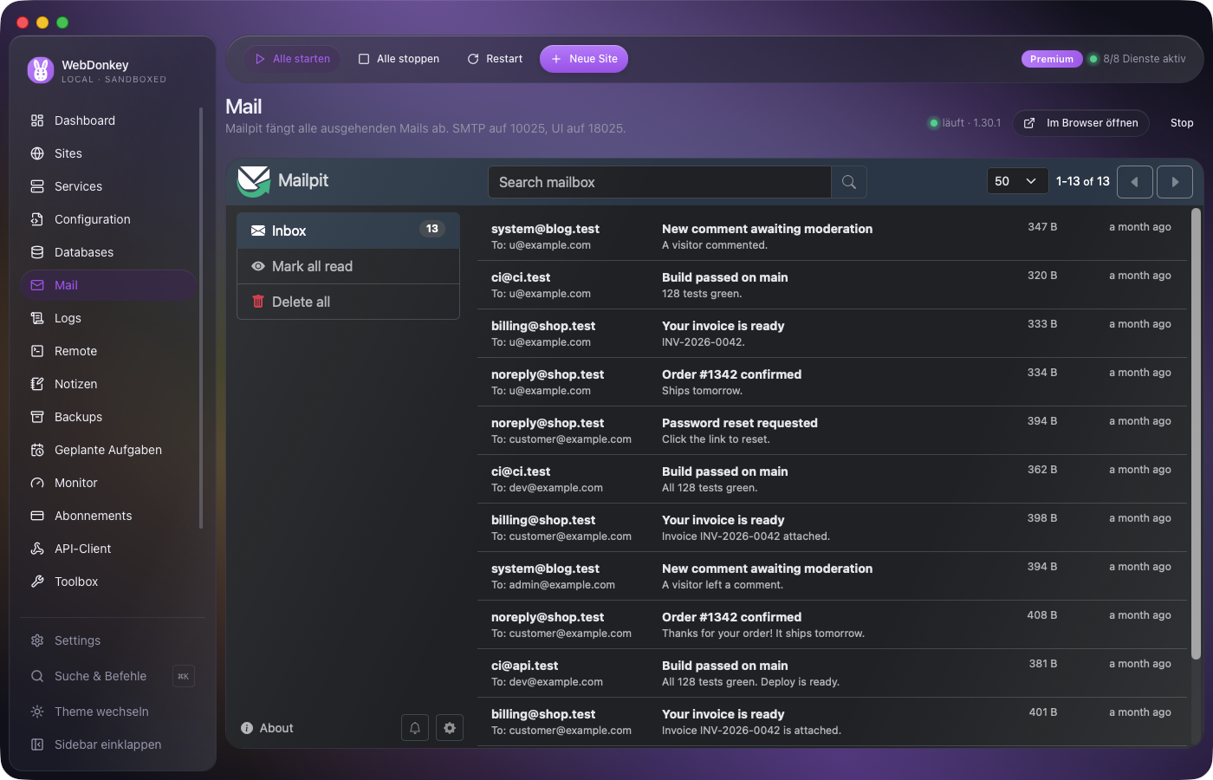Click the Restart button
Image resolution: width=1213 pixels, height=780 pixels.
[495, 59]
